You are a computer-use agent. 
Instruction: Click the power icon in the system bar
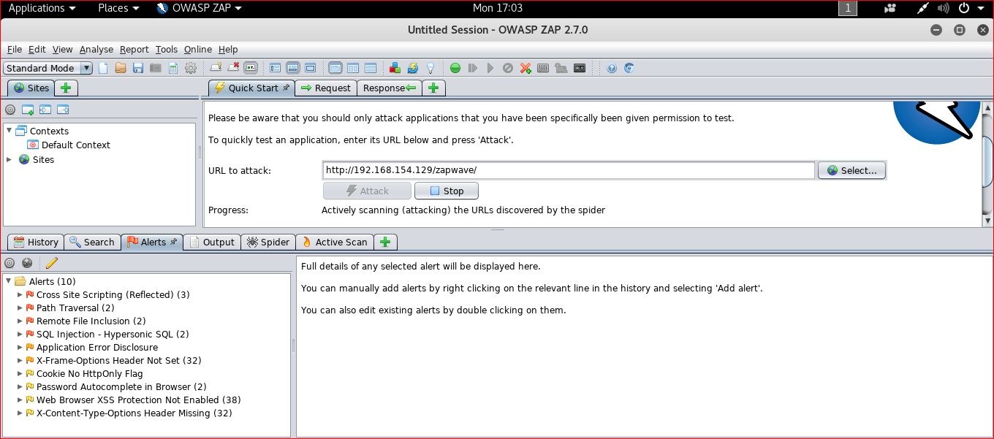pyautogui.click(x=963, y=8)
